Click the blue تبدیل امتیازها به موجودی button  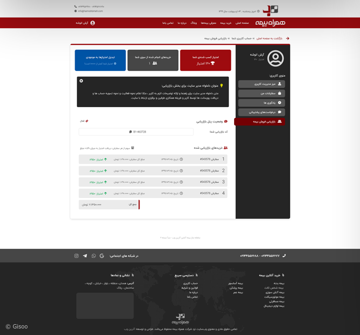[100, 60]
